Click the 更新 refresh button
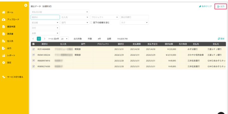The image size is (228, 114). pyautogui.click(x=221, y=39)
